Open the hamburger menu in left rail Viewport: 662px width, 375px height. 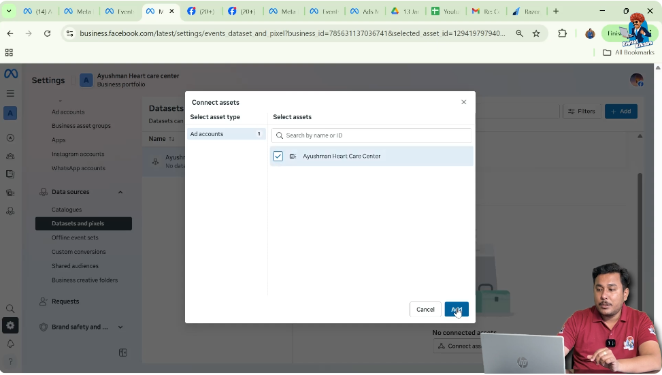pos(11,93)
